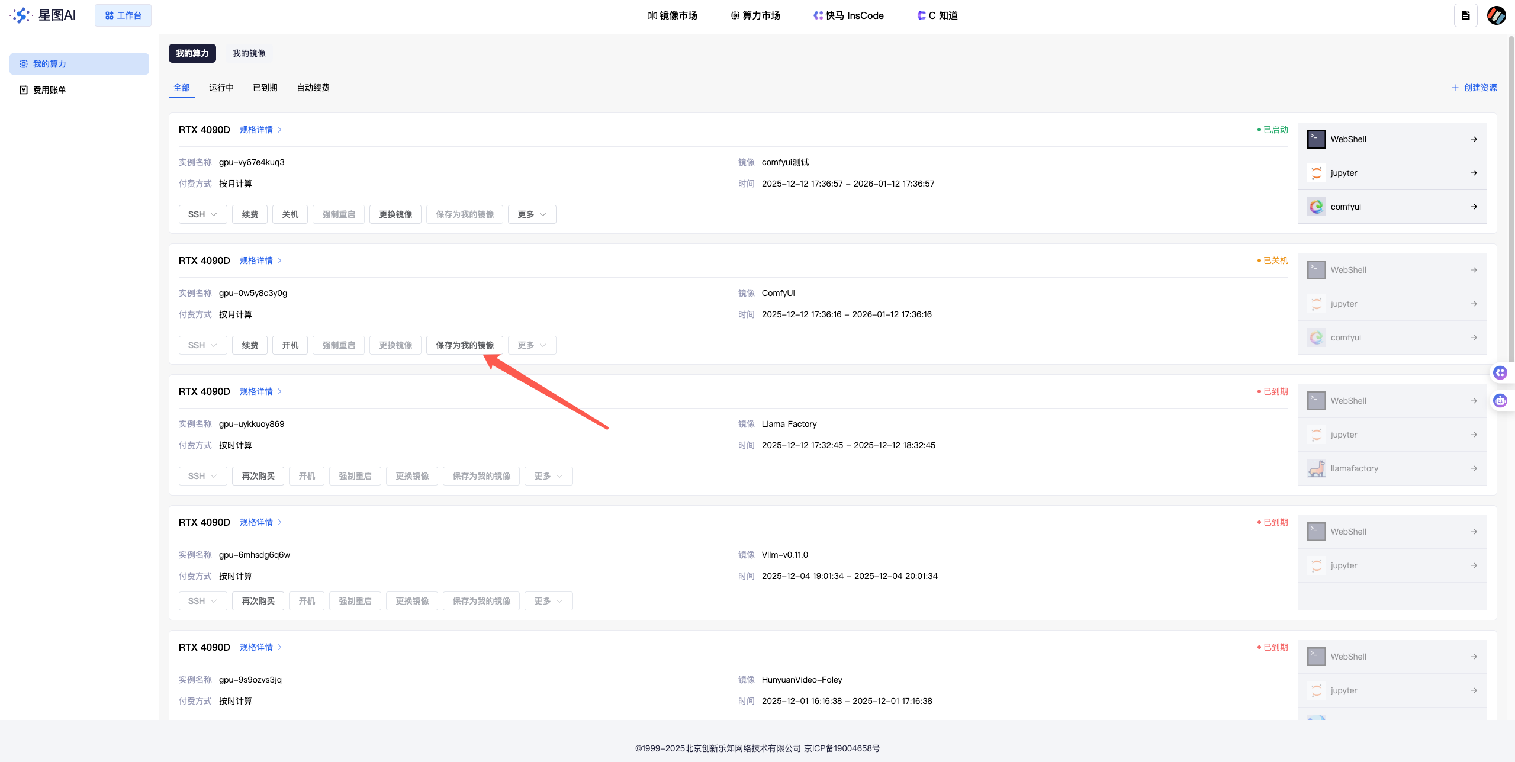Open the document icon in the top right

(x=1465, y=16)
